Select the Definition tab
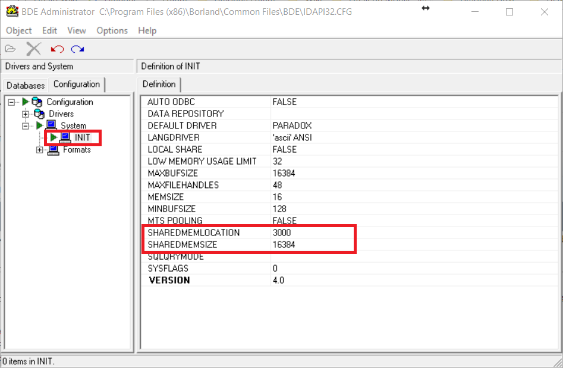563x368 pixels. pyautogui.click(x=159, y=84)
